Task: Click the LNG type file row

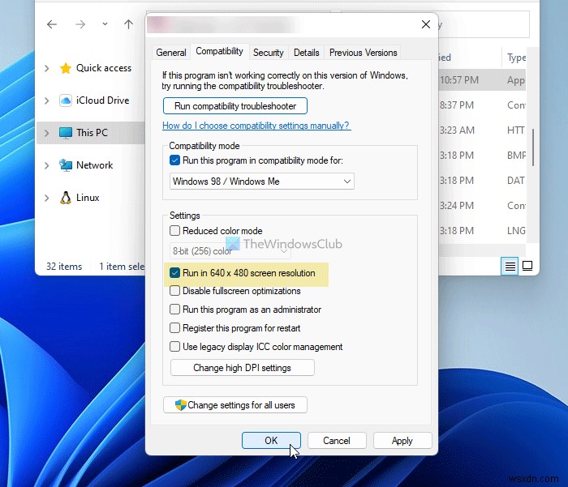Action: pyautogui.click(x=482, y=231)
